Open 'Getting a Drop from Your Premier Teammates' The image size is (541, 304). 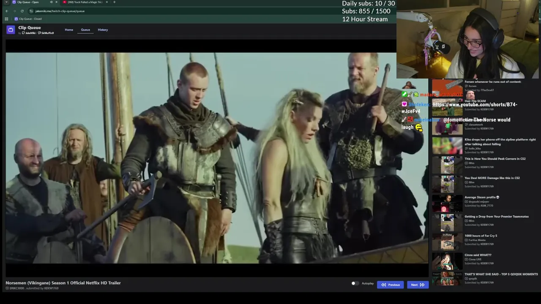click(497, 217)
